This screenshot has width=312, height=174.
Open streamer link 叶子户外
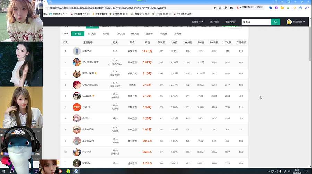click(87, 152)
